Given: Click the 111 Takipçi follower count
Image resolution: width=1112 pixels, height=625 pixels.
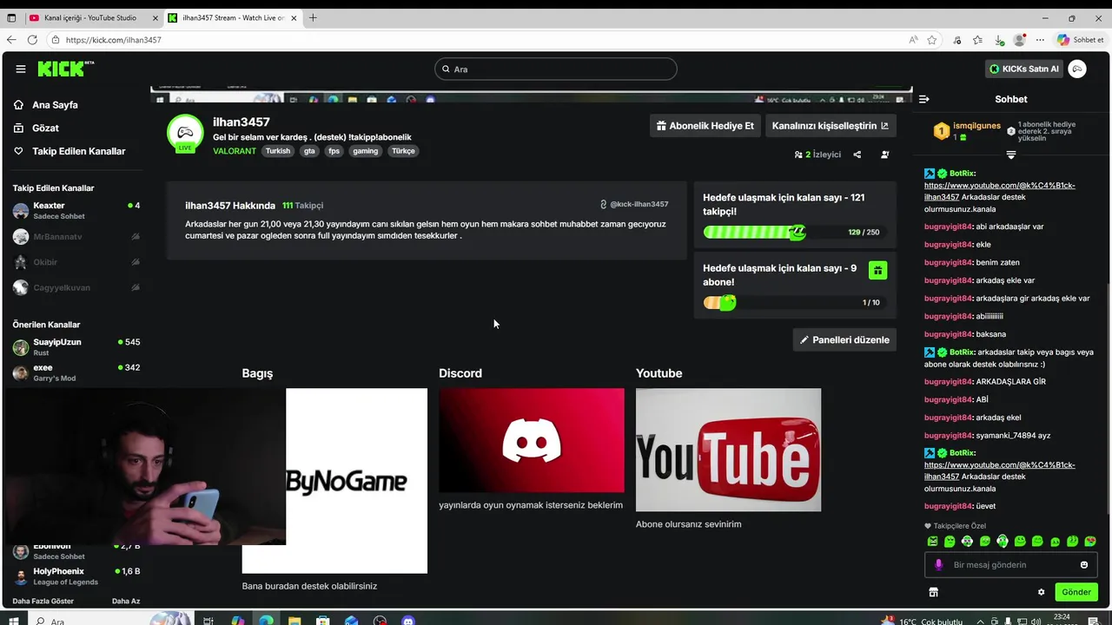Looking at the screenshot, I should (x=302, y=206).
